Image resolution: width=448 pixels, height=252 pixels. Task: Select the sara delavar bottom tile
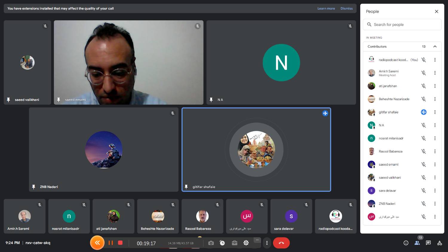pyautogui.click(x=291, y=216)
